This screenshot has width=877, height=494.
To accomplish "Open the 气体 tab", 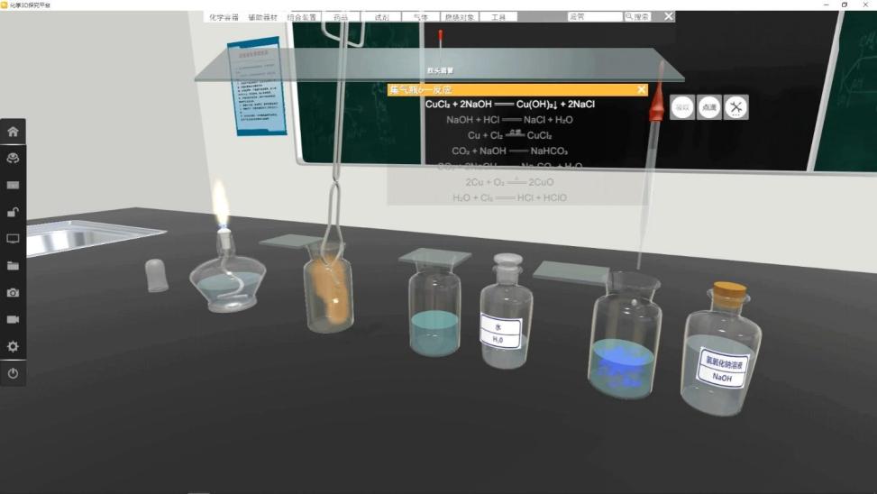I will pyautogui.click(x=421, y=17).
